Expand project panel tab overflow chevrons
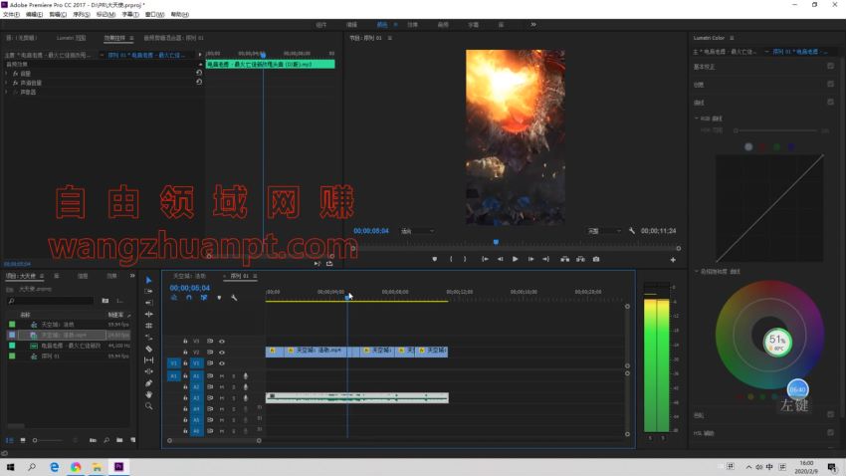This screenshot has height=476, width=846. (x=132, y=276)
